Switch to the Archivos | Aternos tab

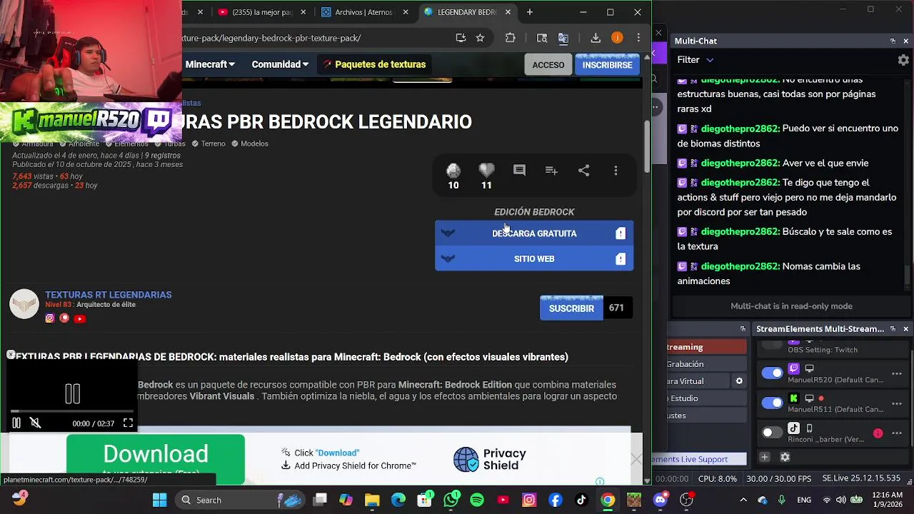tap(365, 12)
